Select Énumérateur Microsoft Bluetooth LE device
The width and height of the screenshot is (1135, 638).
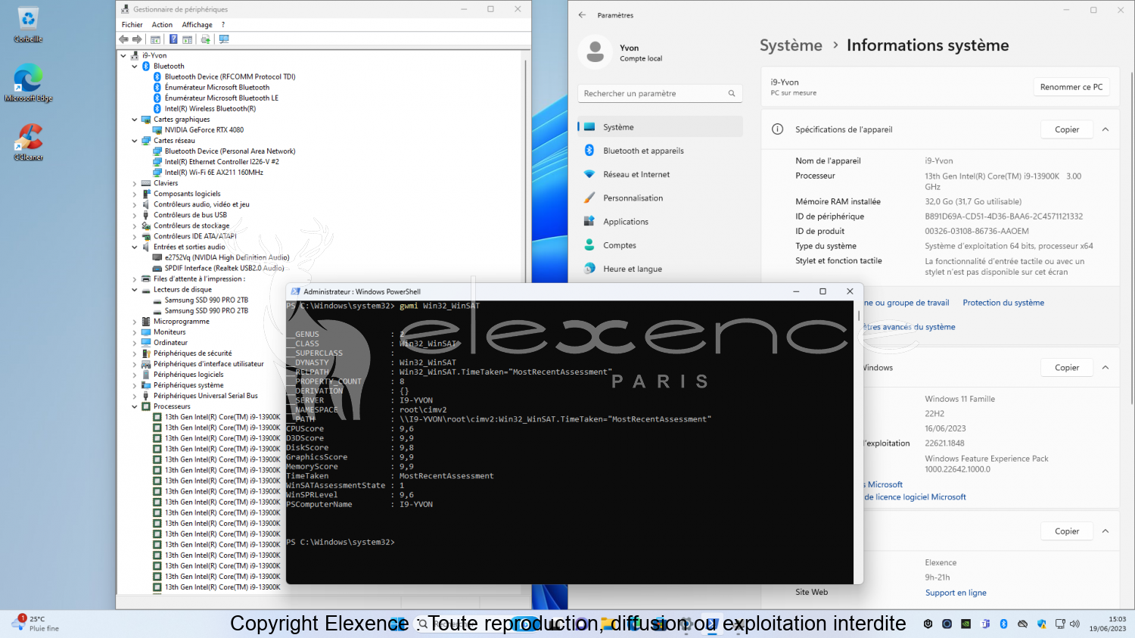[222, 98]
